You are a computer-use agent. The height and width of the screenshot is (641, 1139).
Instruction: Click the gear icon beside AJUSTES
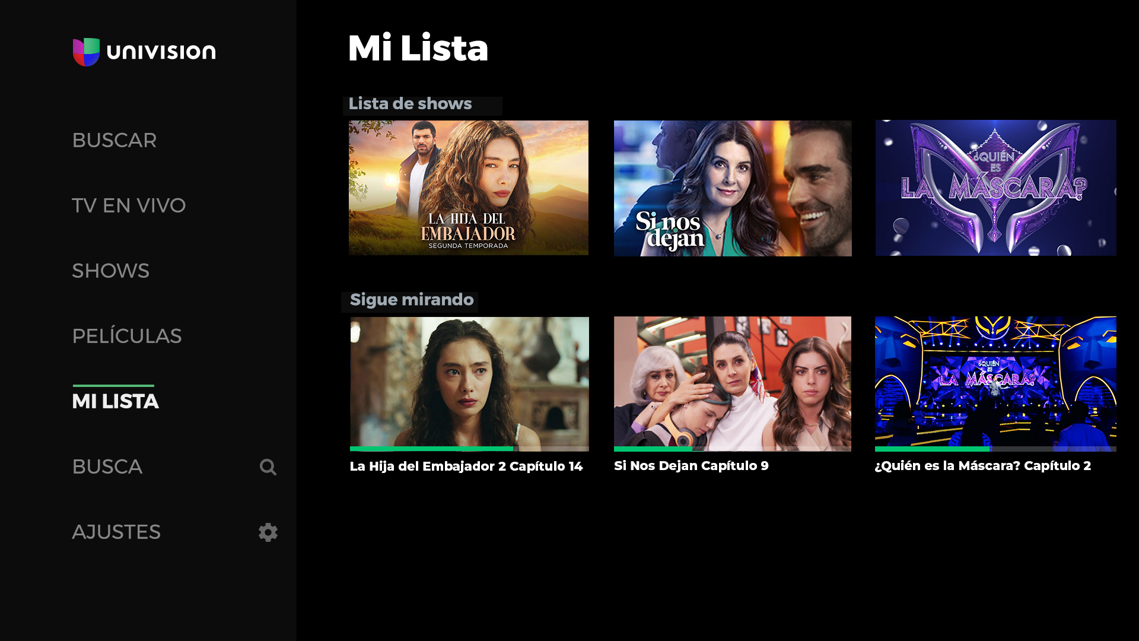coord(268,532)
